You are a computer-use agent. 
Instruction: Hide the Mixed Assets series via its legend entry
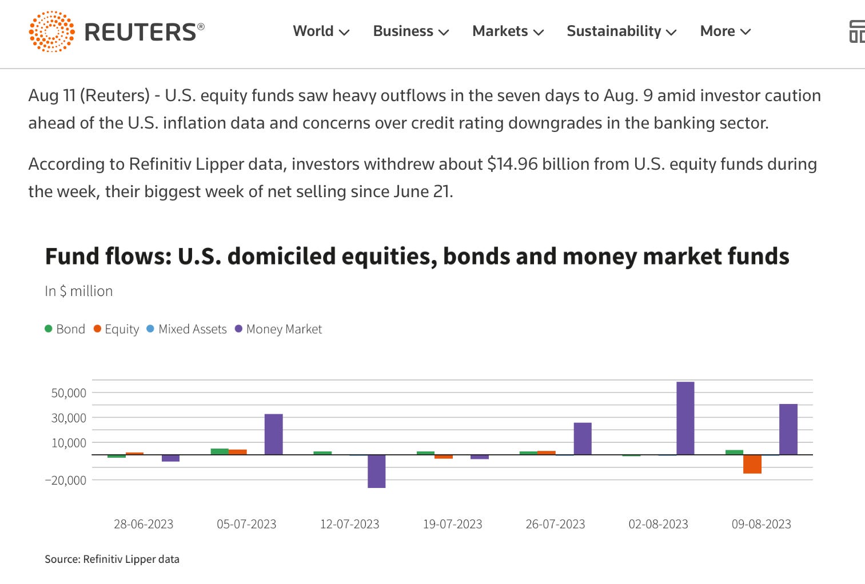pyautogui.click(x=186, y=329)
